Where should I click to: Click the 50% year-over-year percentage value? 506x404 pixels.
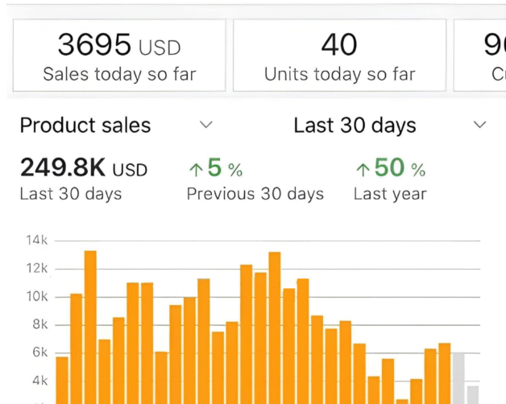coord(400,167)
